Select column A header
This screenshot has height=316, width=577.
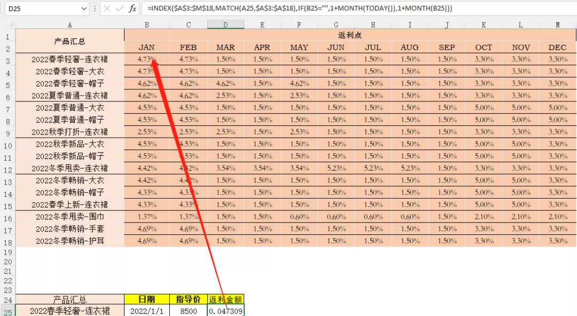[69, 25]
